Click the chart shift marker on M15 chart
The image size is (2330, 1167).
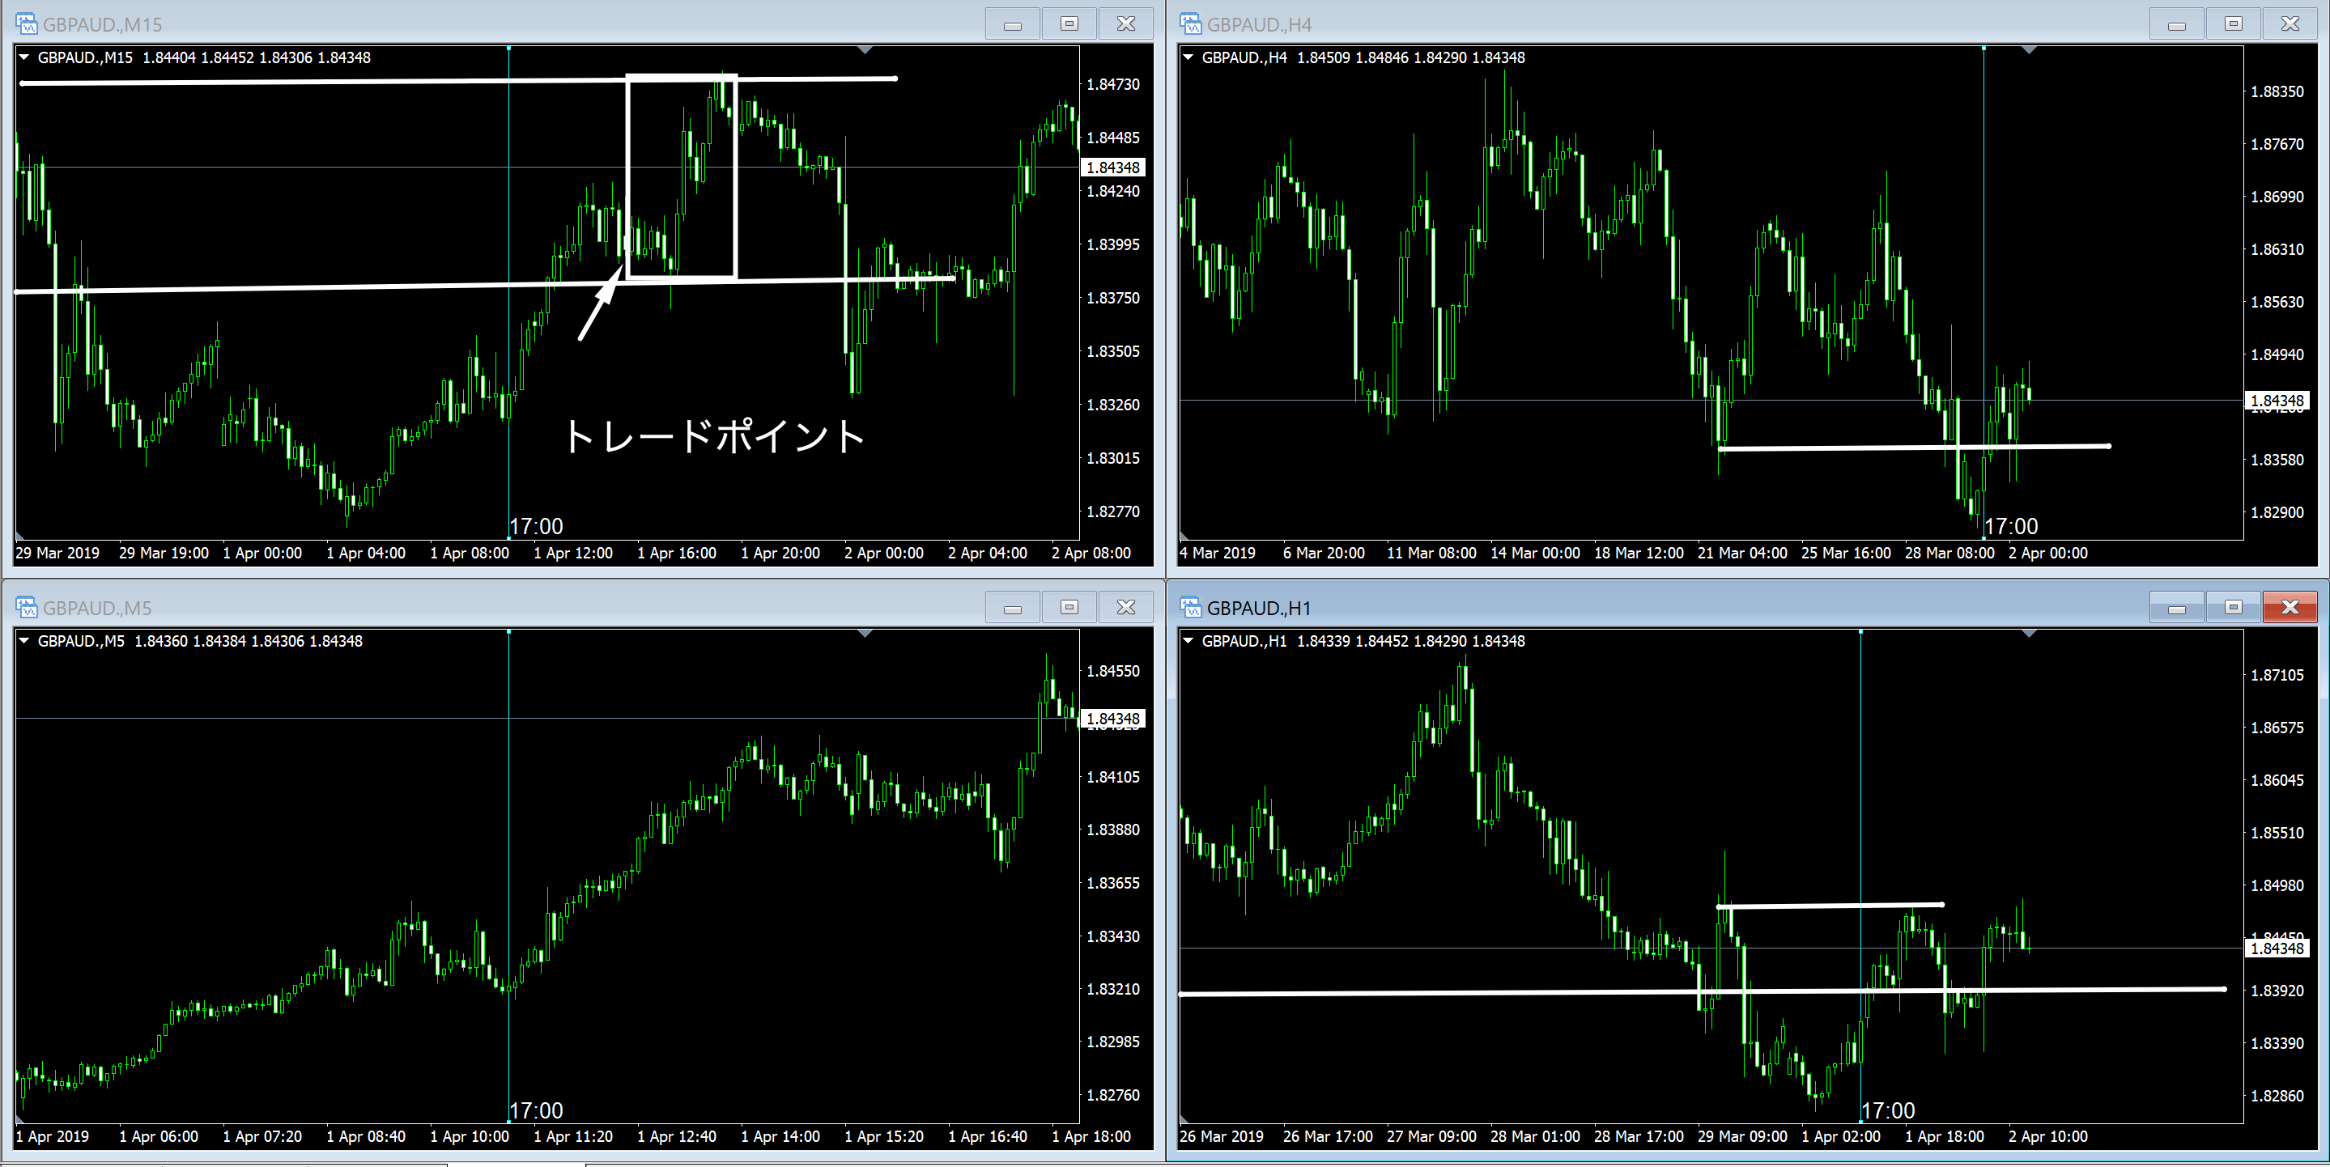865,49
